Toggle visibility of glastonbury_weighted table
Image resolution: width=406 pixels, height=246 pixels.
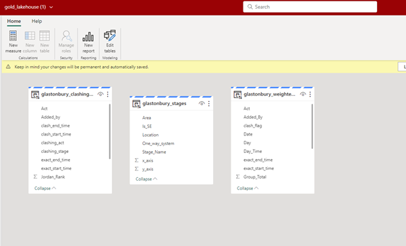(x=303, y=94)
